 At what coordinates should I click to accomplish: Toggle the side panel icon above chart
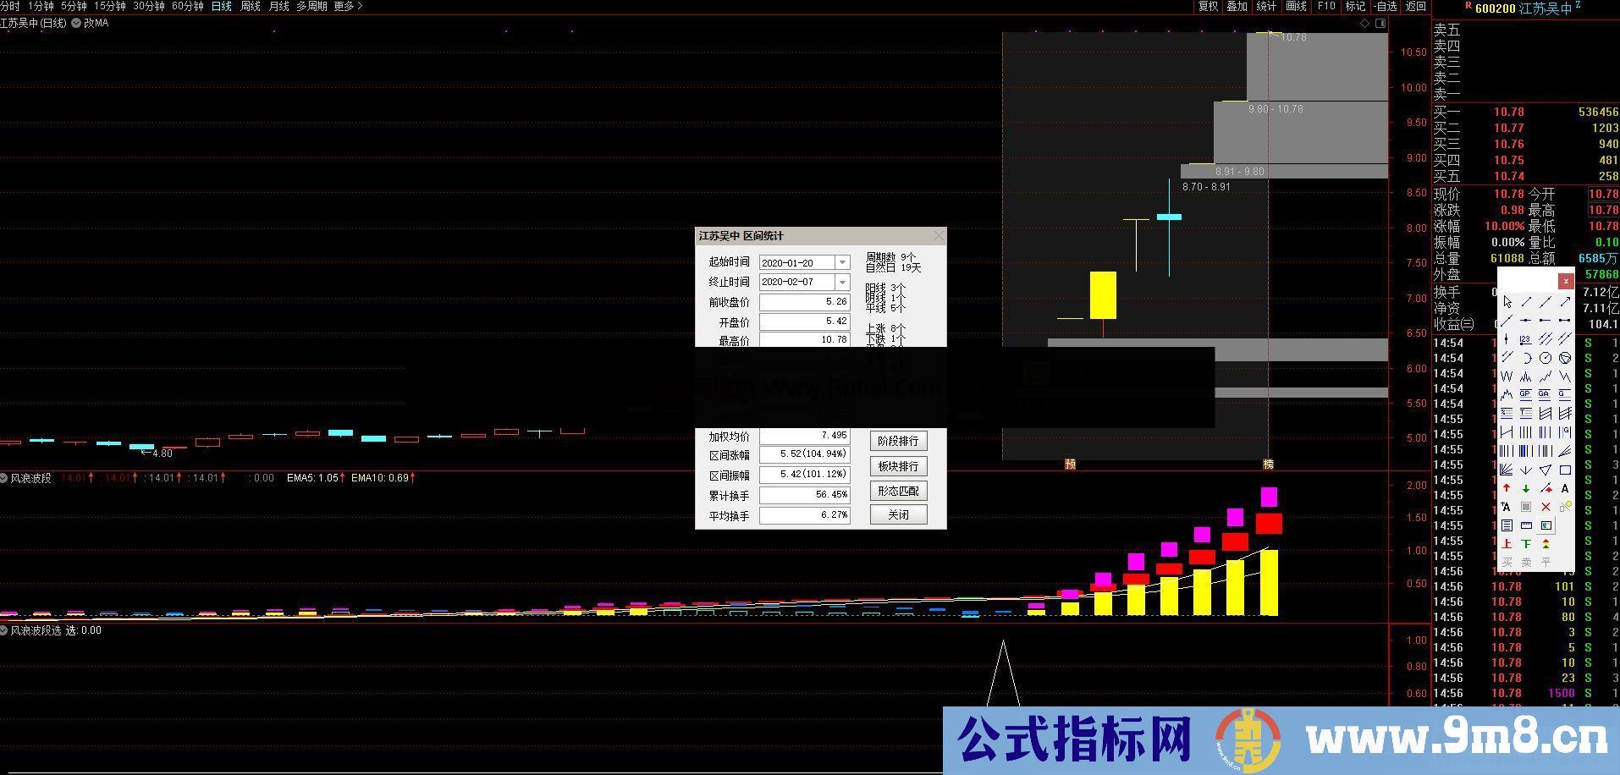click(x=1380, y=24)
